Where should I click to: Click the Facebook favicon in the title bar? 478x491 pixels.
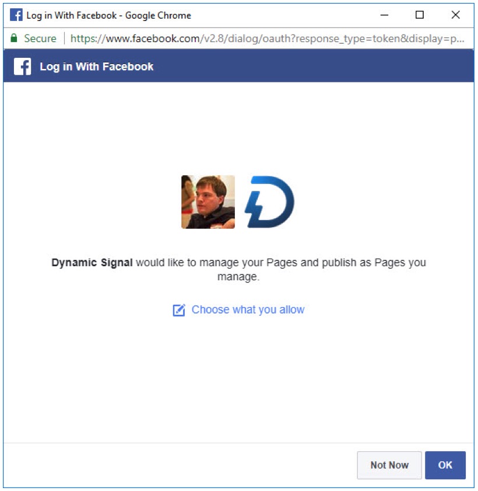[16, 15]
